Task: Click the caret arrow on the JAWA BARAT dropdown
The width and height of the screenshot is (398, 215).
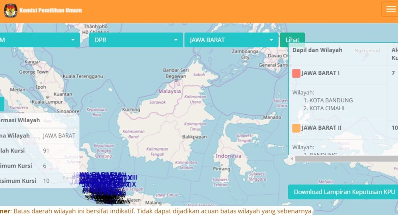Action: coord(271,40)
